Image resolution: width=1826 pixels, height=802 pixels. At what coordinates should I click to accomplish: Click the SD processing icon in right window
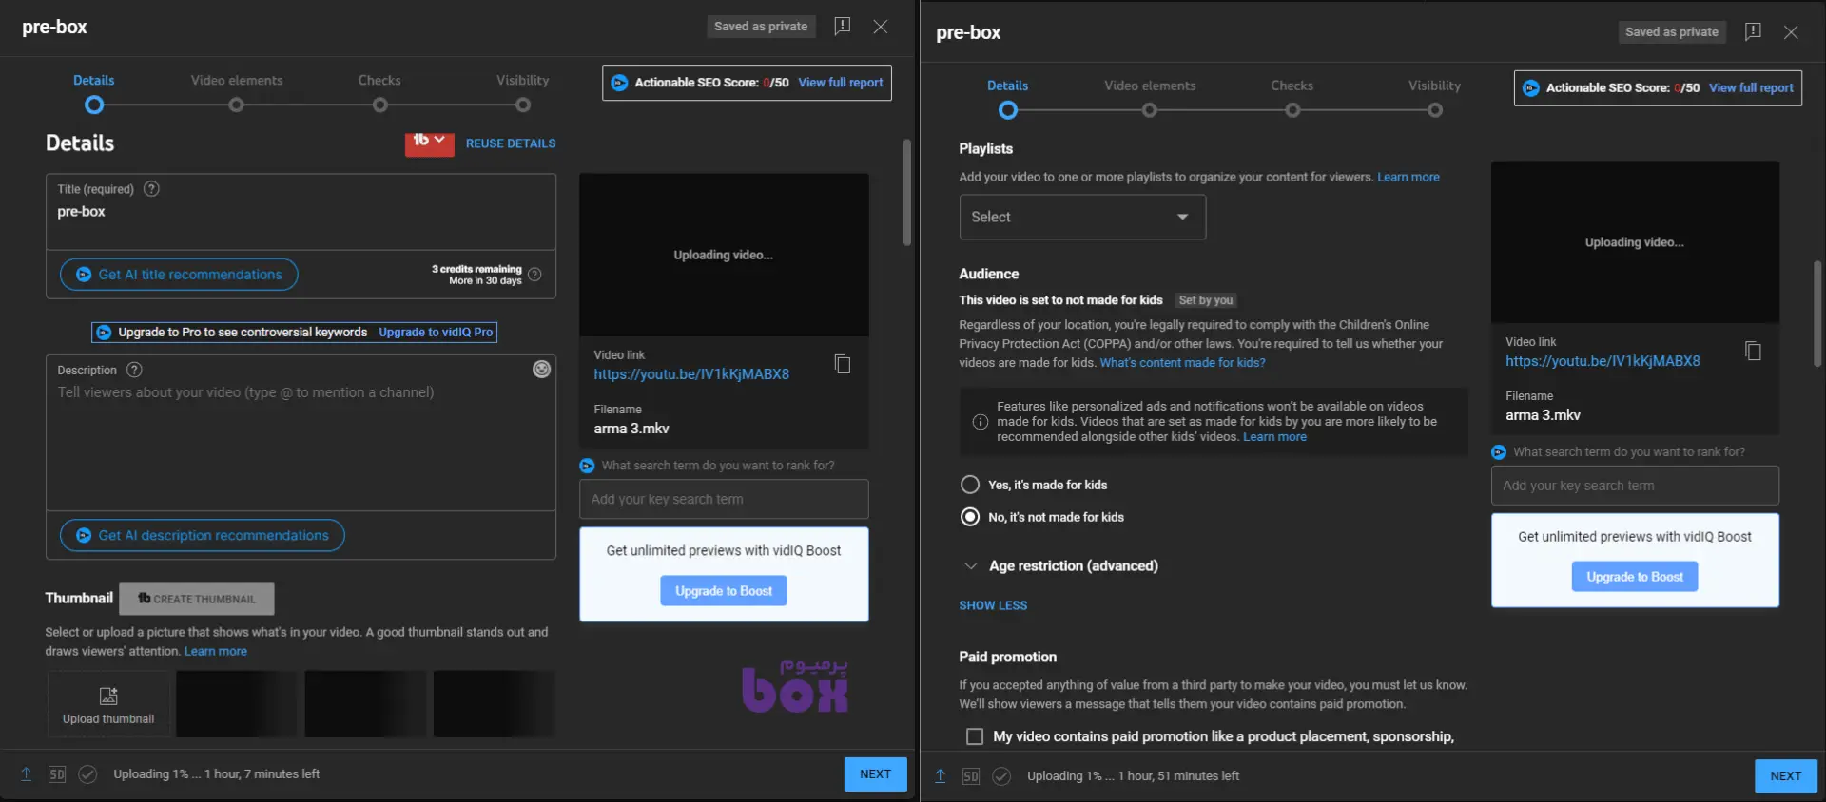tap(971, 776)
